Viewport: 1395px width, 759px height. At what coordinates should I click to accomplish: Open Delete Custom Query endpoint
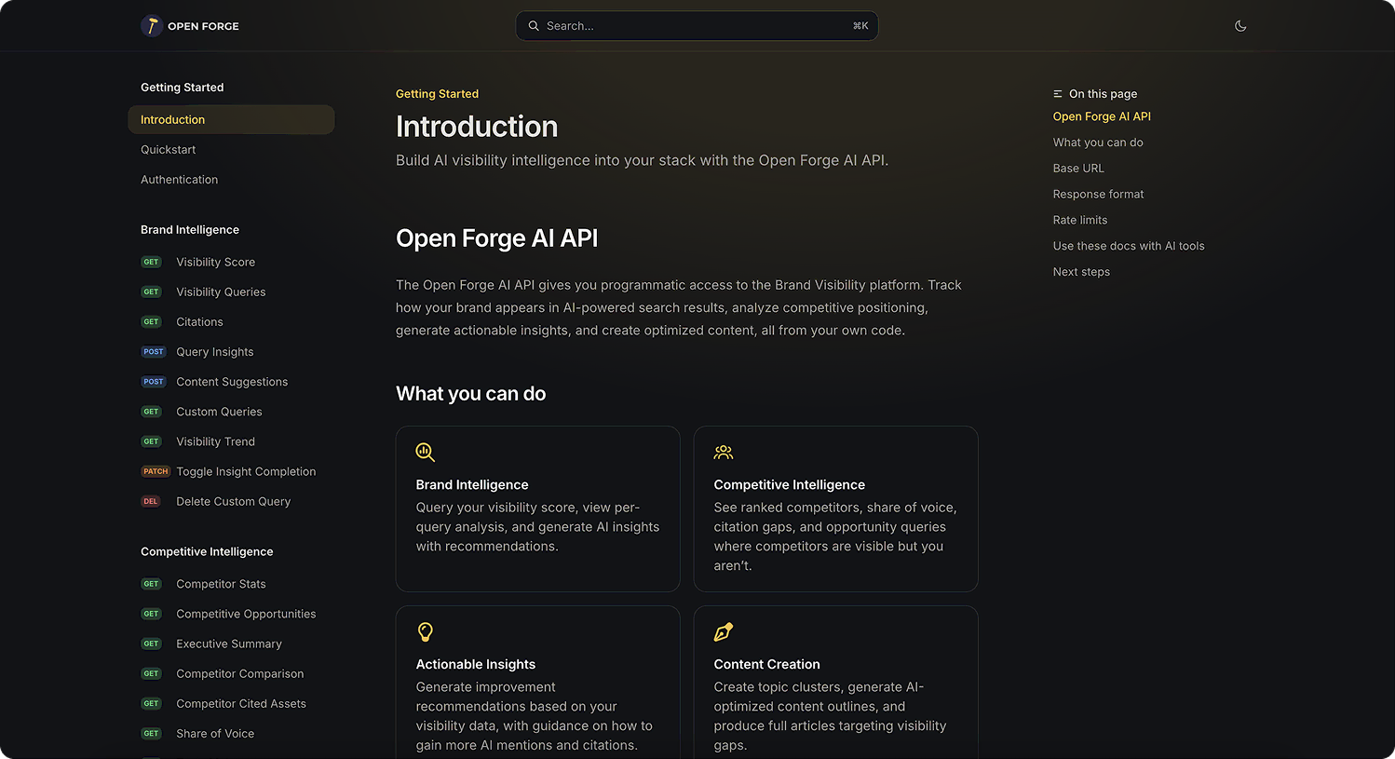pos(233,502)
